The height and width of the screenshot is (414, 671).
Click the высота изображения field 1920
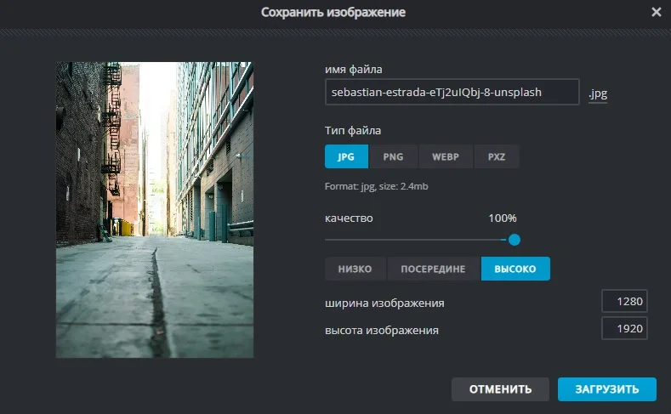624,328
